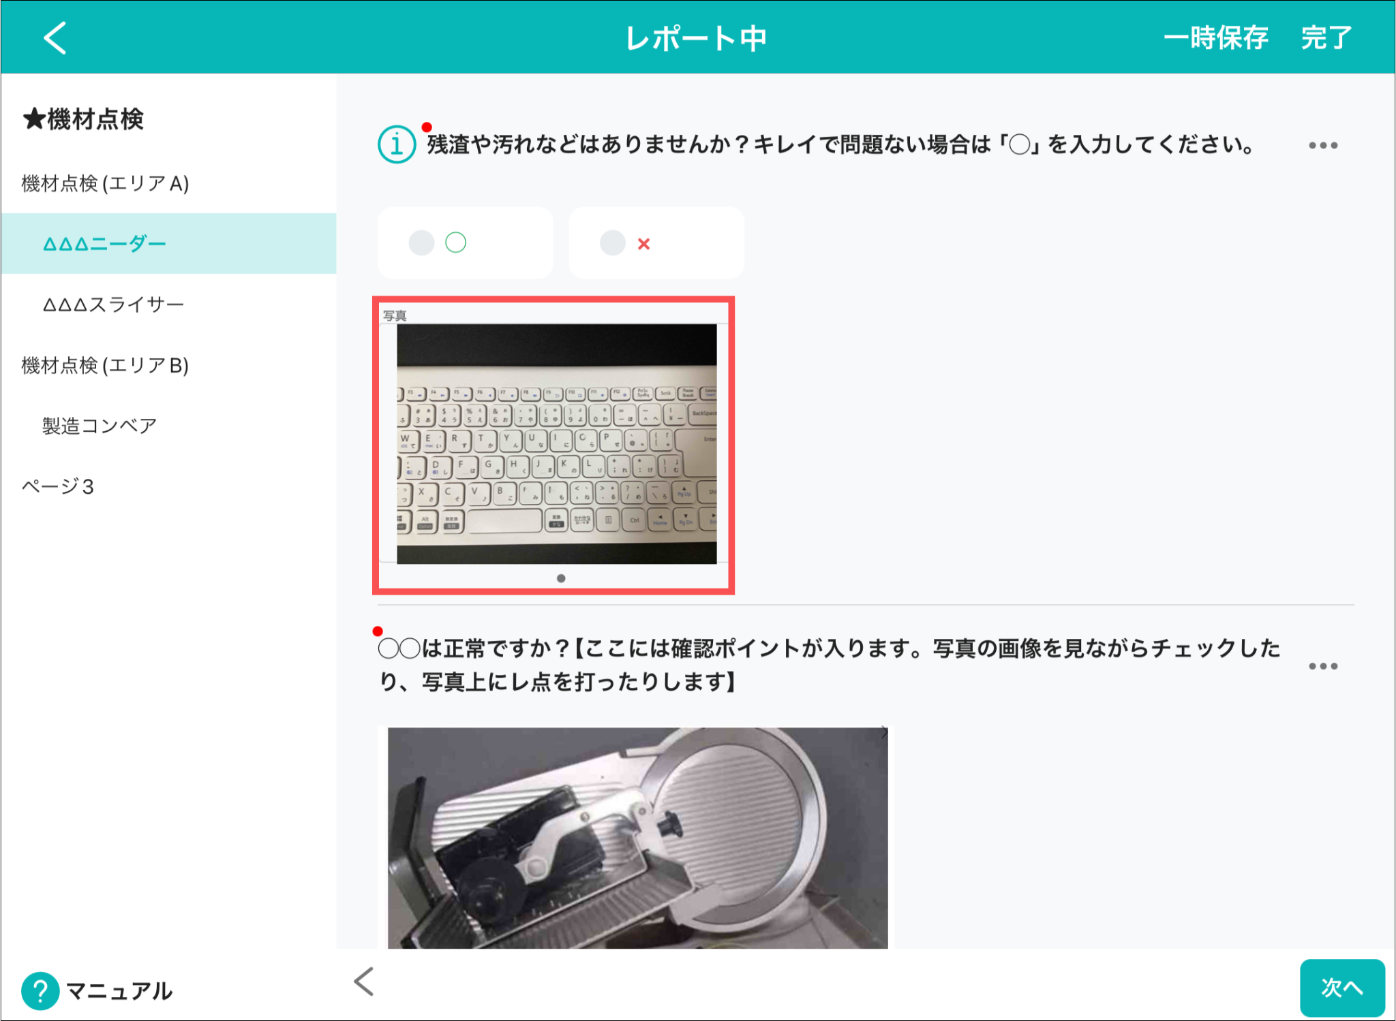The height and width of the screenshot is (1021, 1396).
Task: Open ページ3 in the sidebar
Action: [58, 486]
